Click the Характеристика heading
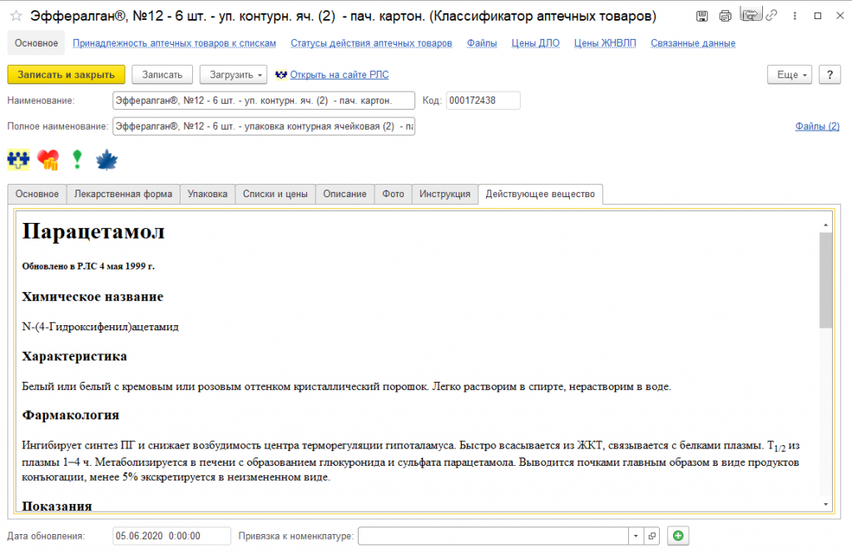The image size is (852, 554). coord(74,356)
